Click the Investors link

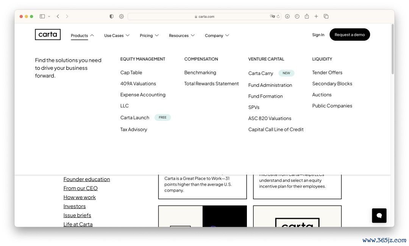tap(74, 206)
